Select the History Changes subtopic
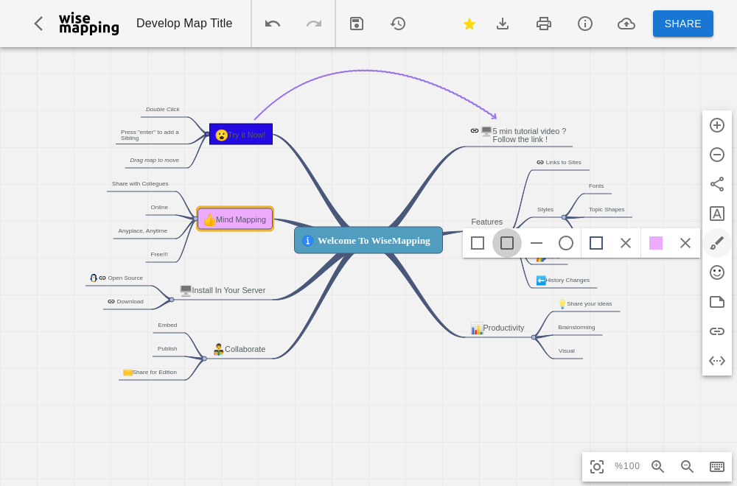 point(563,281)
